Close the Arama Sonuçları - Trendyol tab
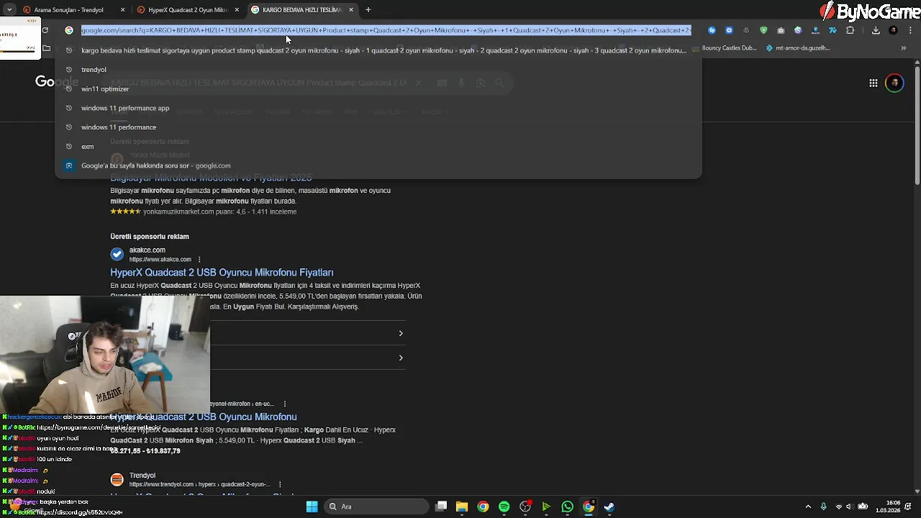 [122, 9]
